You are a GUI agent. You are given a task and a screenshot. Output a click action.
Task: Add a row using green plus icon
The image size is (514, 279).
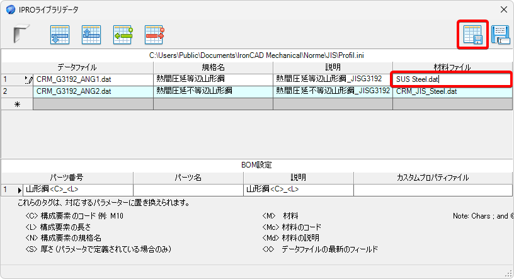tap(123, 35)
